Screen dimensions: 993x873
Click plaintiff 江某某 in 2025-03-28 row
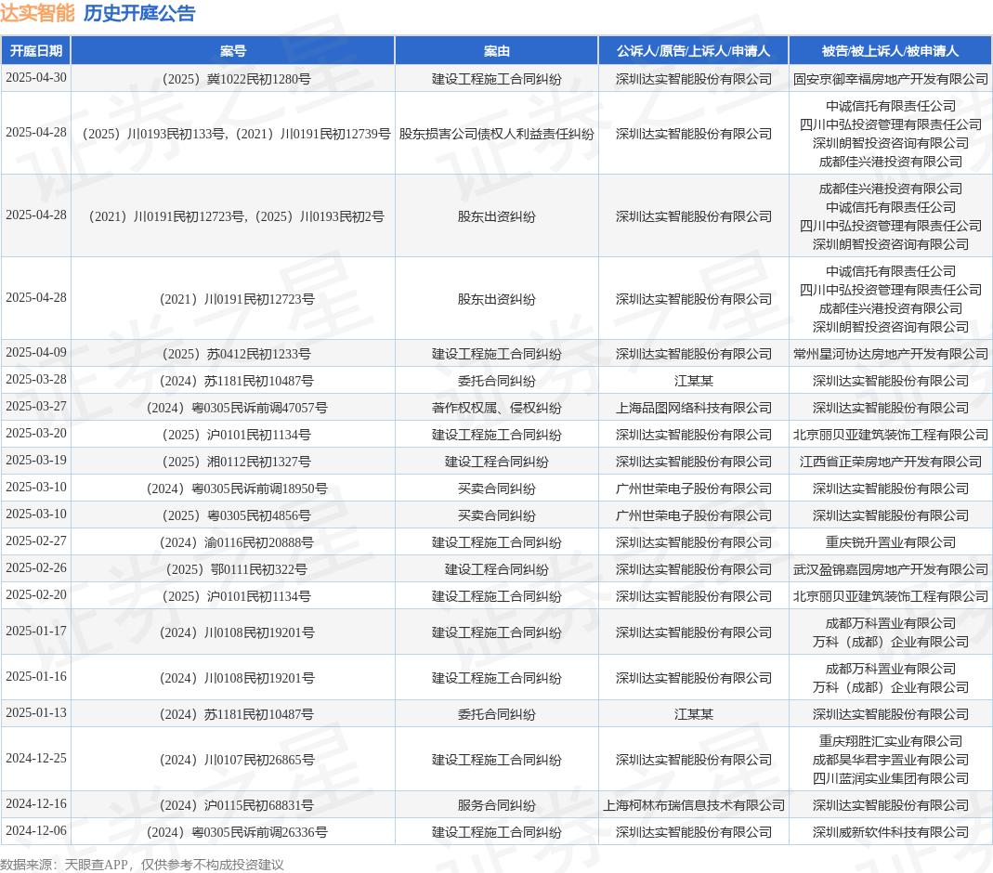[694, 381]
